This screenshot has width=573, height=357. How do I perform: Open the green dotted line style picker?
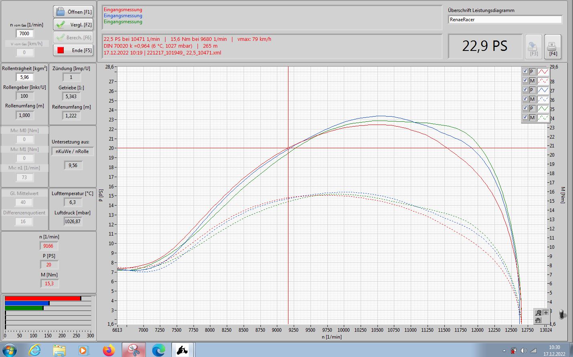coord(543,117)
